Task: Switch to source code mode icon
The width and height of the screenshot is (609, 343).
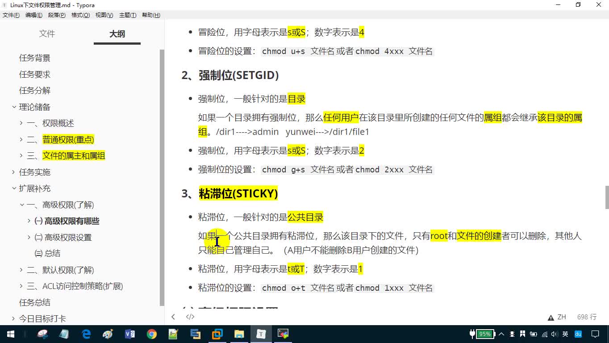Action: [190, 317]
